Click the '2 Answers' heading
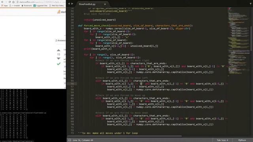This screenshot has height=142, width=253. click(60, 40)
